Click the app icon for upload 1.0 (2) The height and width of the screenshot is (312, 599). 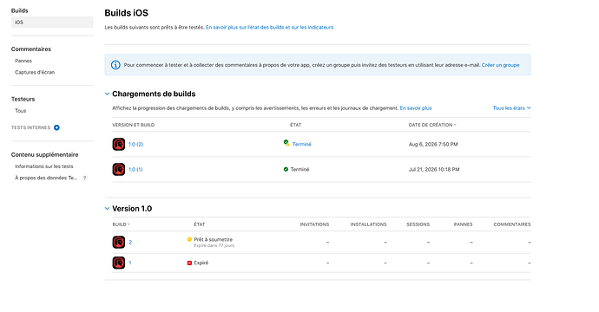tap(119, 144)
